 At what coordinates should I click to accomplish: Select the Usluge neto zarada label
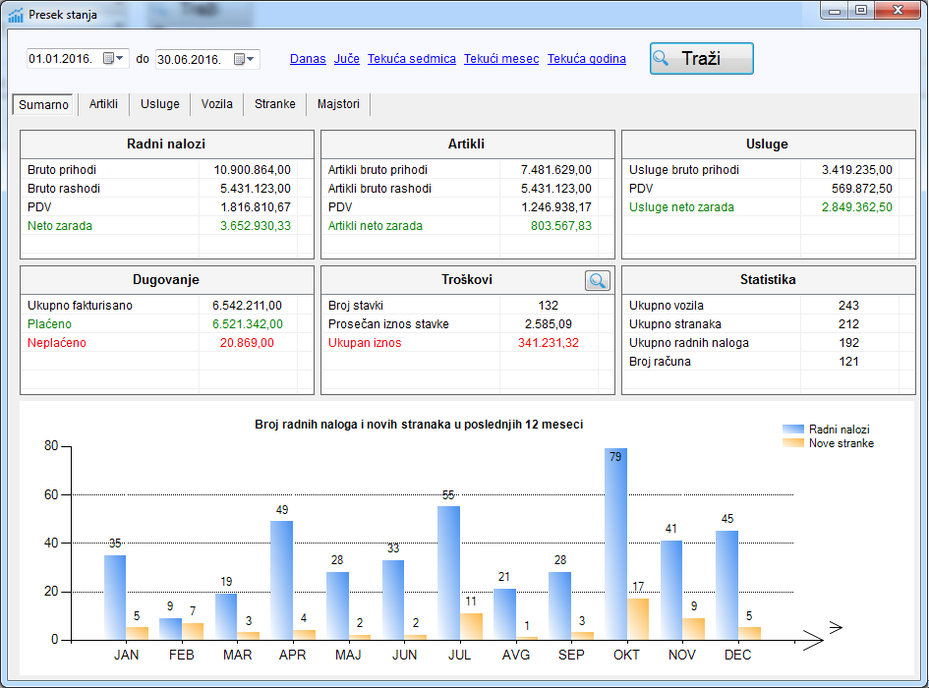[681, 207]
